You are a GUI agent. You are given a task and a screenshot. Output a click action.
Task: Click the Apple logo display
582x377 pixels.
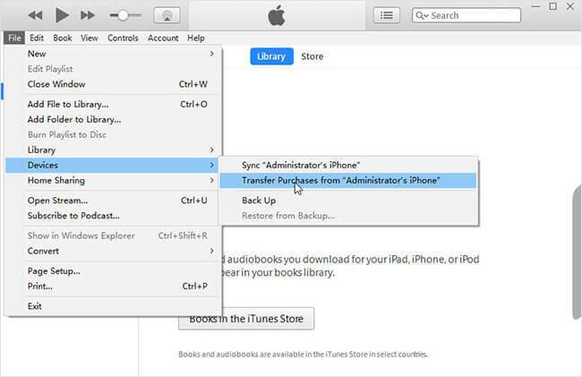click(274, 15)
